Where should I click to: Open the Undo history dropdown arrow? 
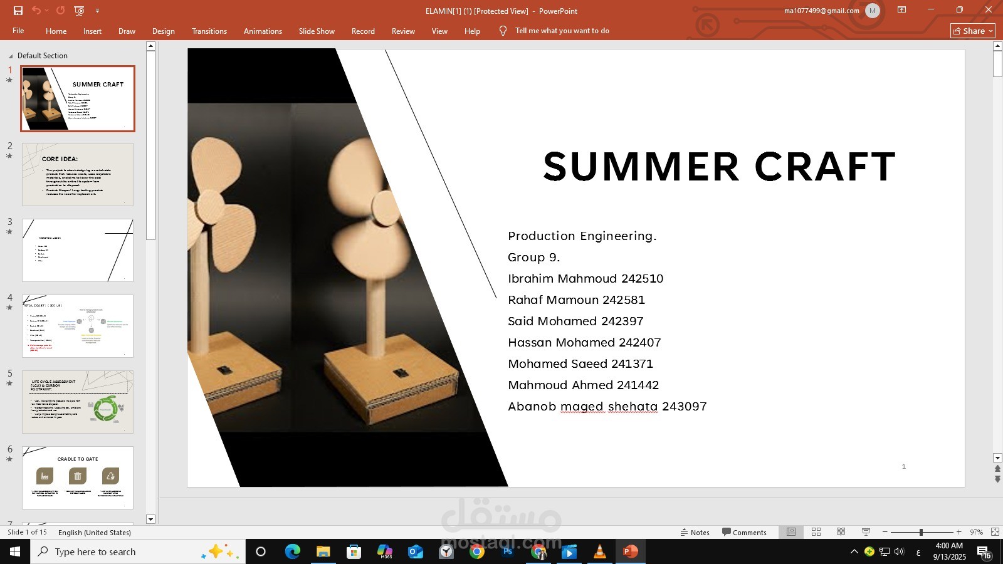tap(46, 11)
